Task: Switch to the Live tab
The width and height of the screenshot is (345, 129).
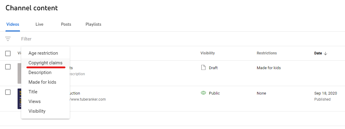Action: pos(39,24)
